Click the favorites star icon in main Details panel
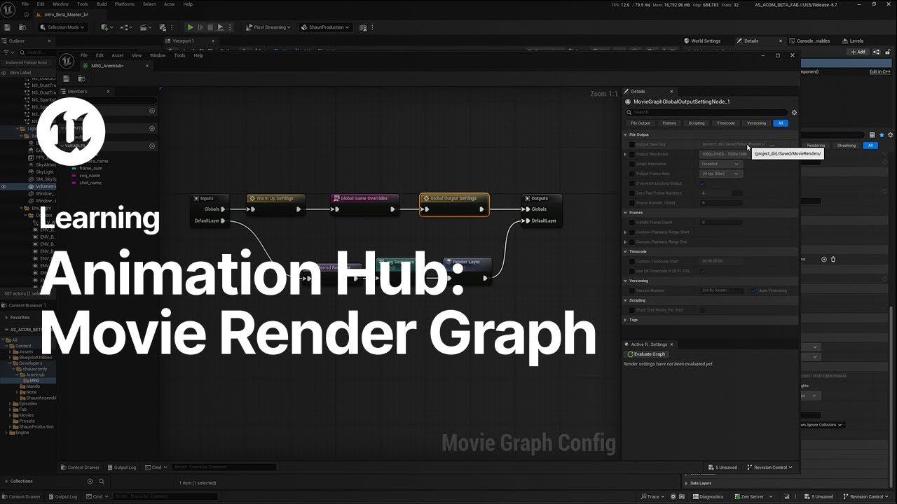Viewport: 897px width, 504px height. (882, 135)
